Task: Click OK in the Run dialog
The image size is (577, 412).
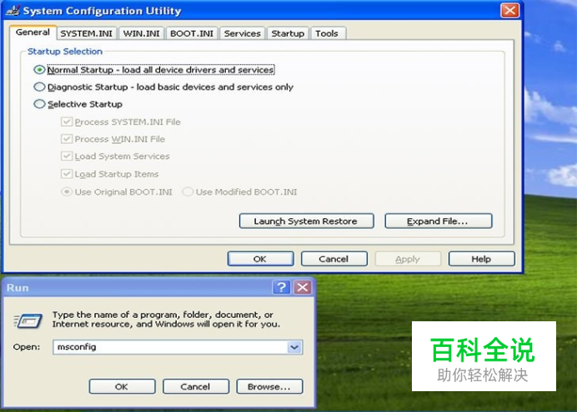Action: [x=122, y=387]
